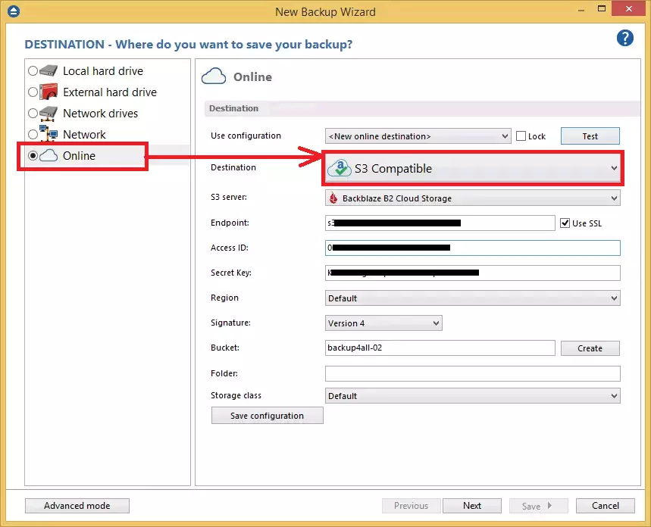
Task: Select the Local hard drive radio button
Action: [x=33, y=71]
